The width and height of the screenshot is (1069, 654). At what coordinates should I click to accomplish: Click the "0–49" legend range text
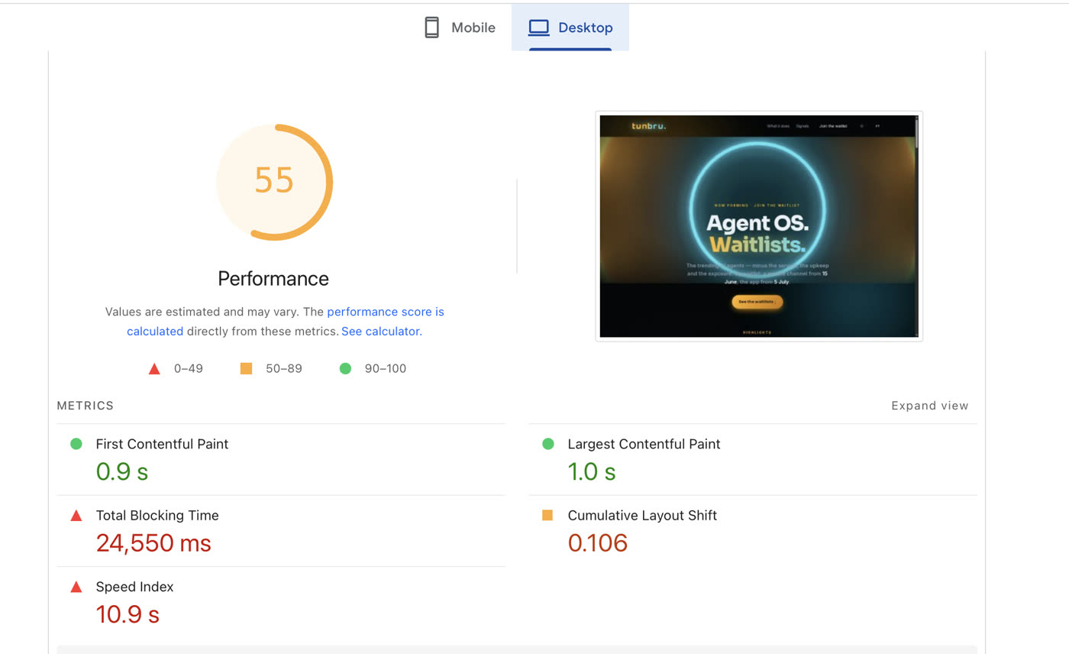(189, 368)
